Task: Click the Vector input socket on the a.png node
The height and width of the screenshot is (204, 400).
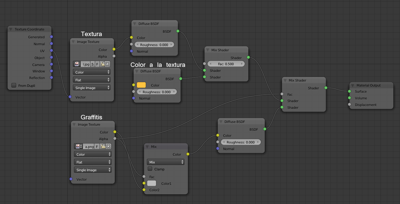Action: click(x=71, y=179)
